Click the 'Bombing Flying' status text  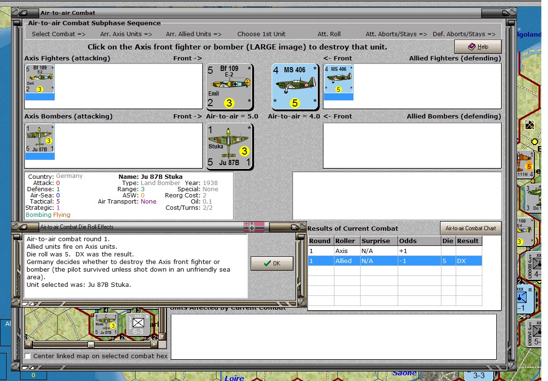(48, 215)
